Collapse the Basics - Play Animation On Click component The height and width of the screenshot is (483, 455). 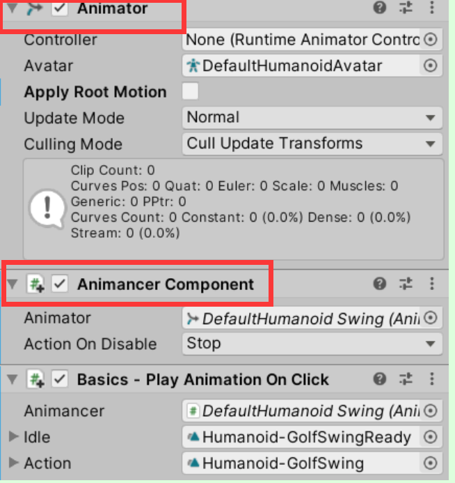pos(12,380)
